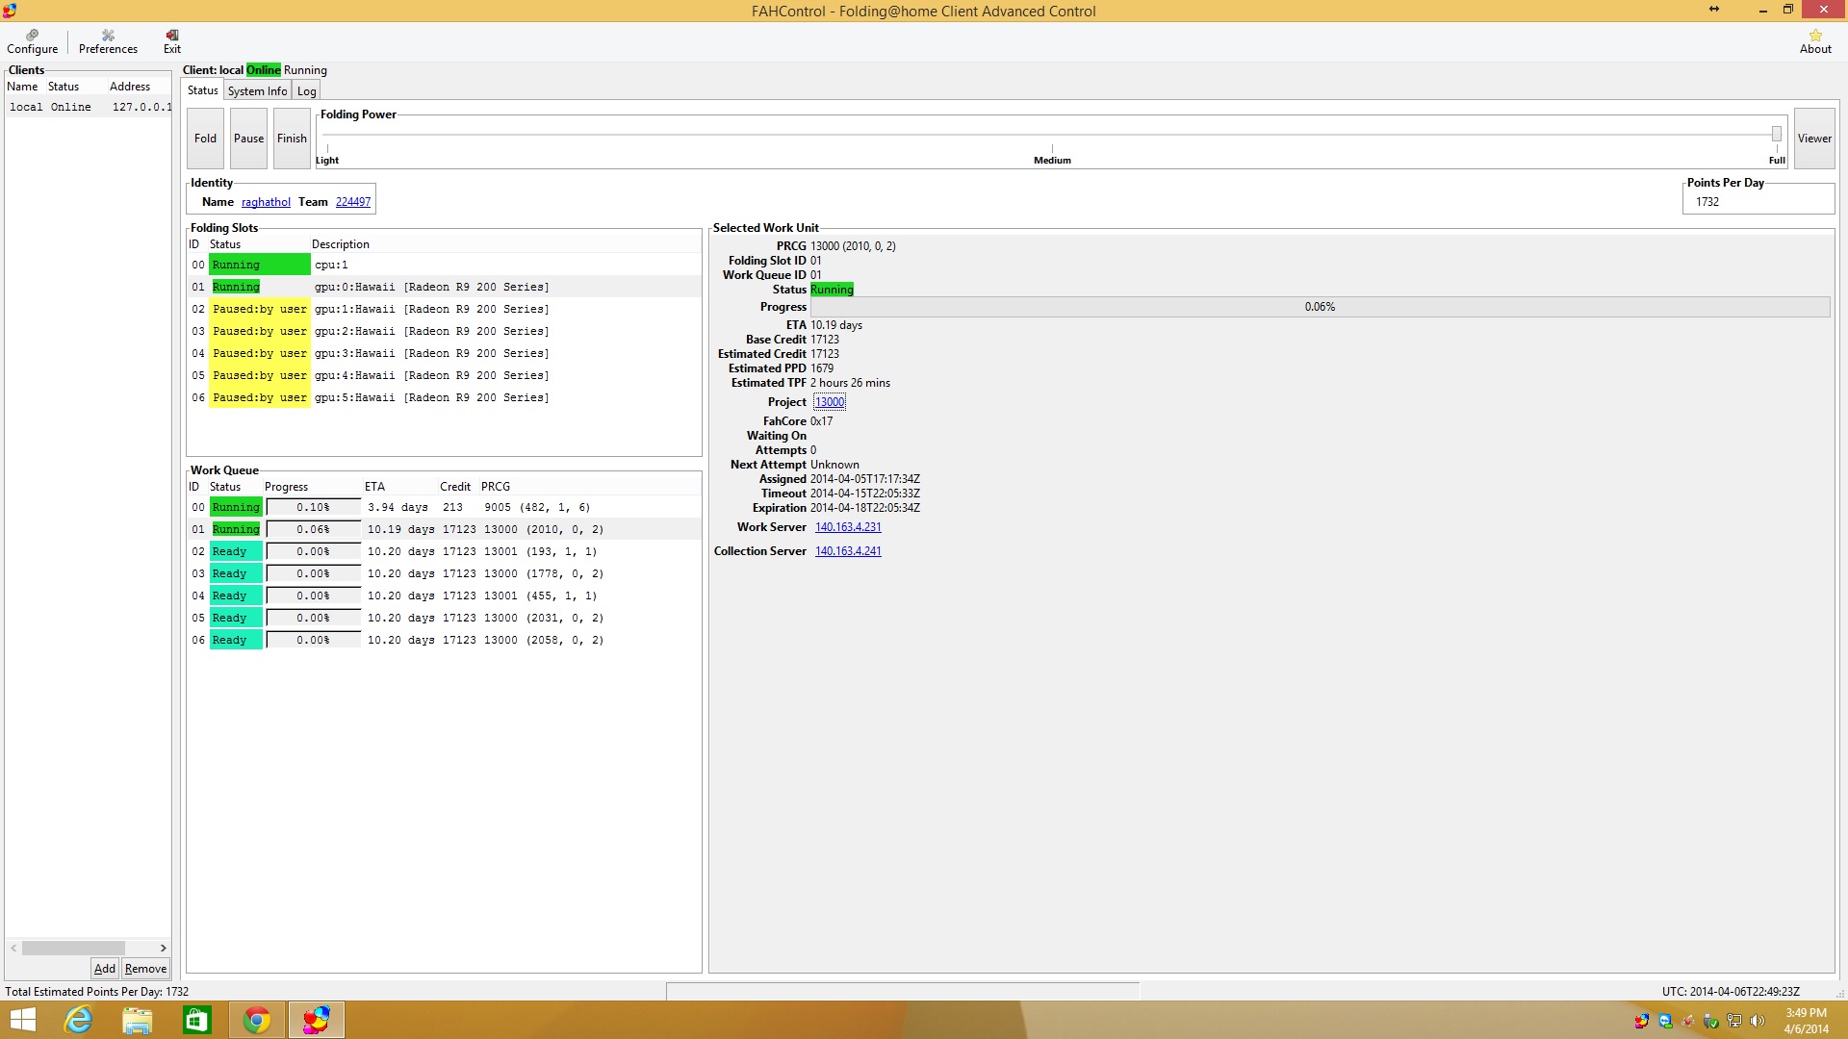Select work queue 06 PRCG (2058, 0, 2)

(x=444, y=640)
